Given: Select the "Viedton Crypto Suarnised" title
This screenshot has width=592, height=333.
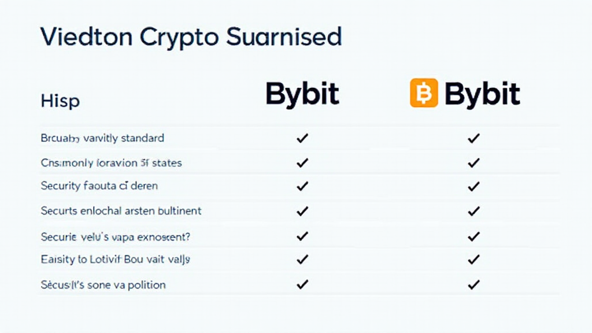Looking at the screenshot, I should point(191,36).
